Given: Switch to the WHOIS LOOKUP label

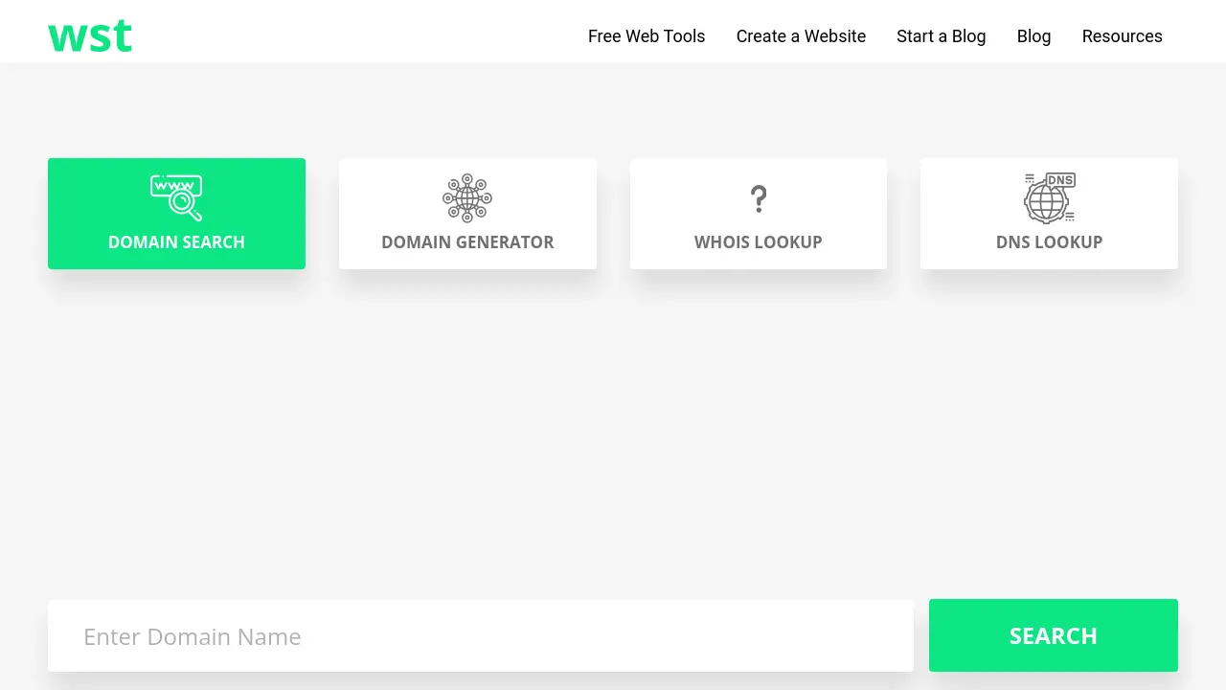Looking at the screenshot, I should (759, 242).
